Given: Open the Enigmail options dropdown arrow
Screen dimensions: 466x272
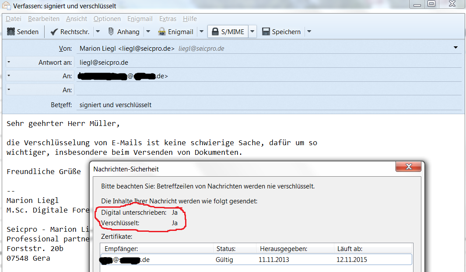Looking at the screenshot, I should (x=201, y=31).
